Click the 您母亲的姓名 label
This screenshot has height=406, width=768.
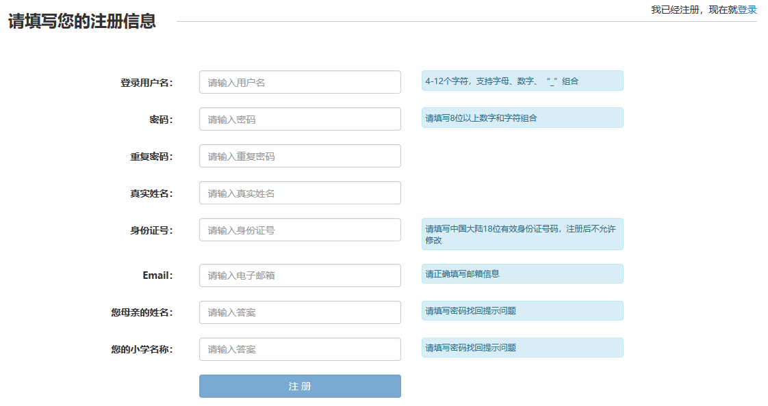click(142, 312)
